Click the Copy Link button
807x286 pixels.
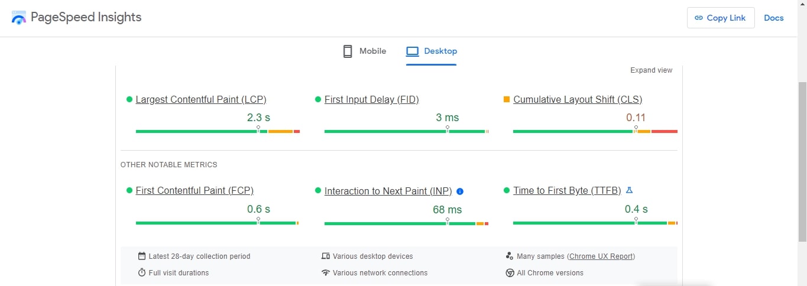click(721, 18)
